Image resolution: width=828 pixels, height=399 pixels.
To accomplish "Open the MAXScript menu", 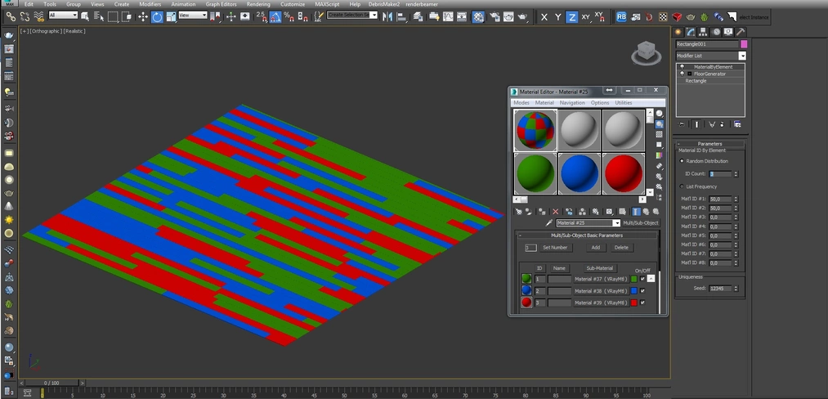I will pos(327,4).
